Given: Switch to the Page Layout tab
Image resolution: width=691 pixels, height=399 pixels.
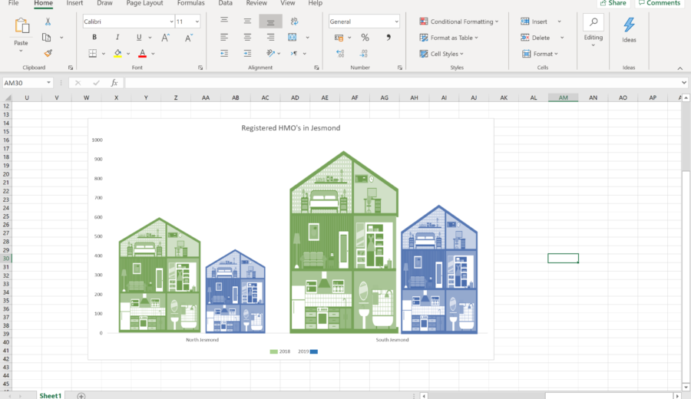Looking at the screenshot, I should tap(144, 3).
